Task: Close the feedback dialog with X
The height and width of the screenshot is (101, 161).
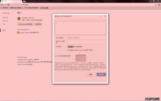Action: point(105,16)
